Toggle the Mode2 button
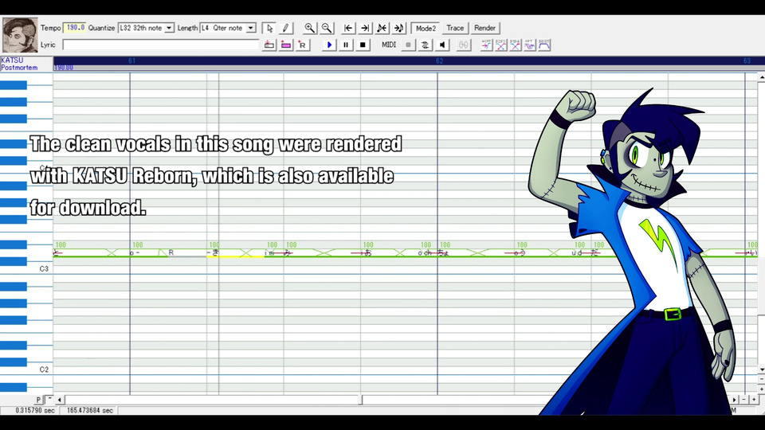Image resolution: width=765 pixels, height=430 pixels. [x=426, y=29]
